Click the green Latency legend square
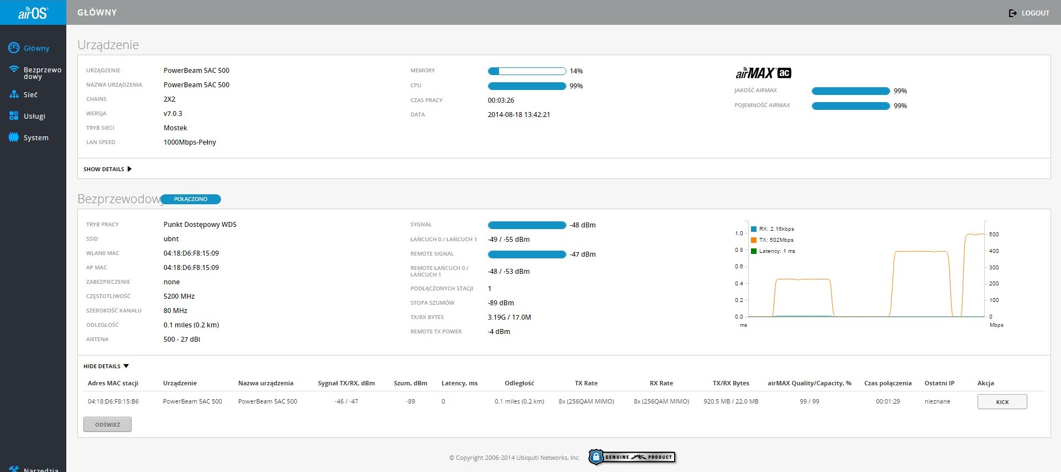This screenshot has height=472, width=1061. click(x=754, y=251)
